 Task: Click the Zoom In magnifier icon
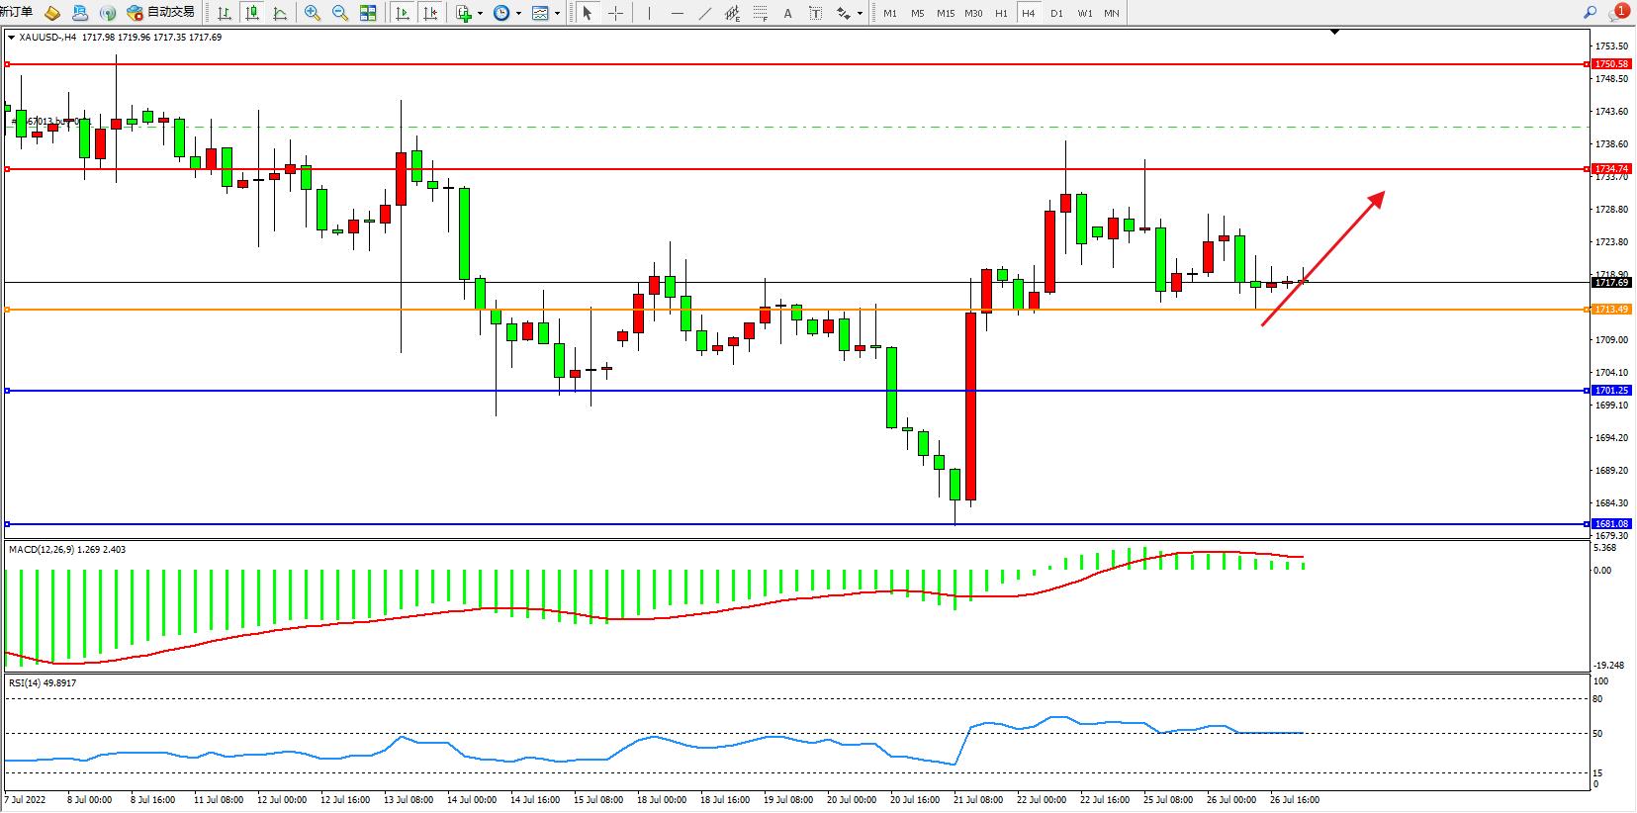click(x=313, y=13)
